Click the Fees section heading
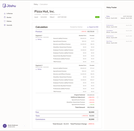Screen dimensions: 134x131 [x=37, y=112]
